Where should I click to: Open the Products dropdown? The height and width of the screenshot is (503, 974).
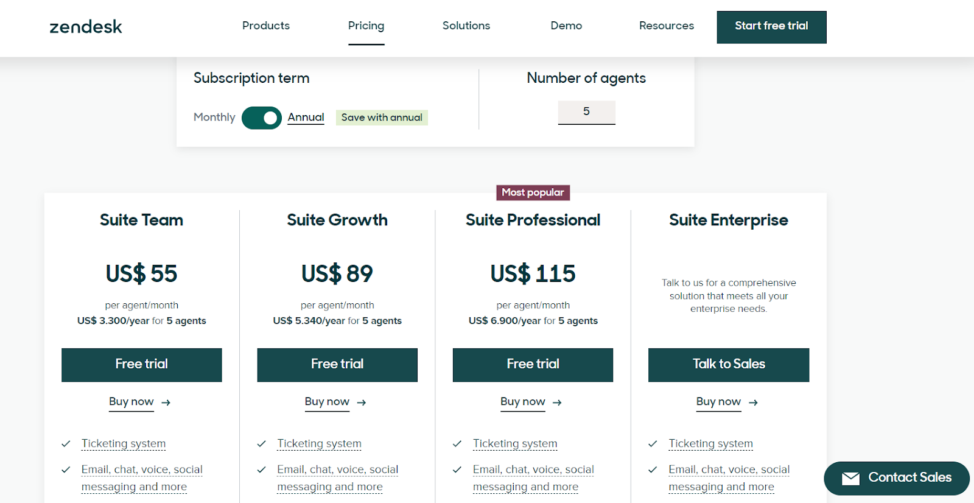[x=265, y=26]
